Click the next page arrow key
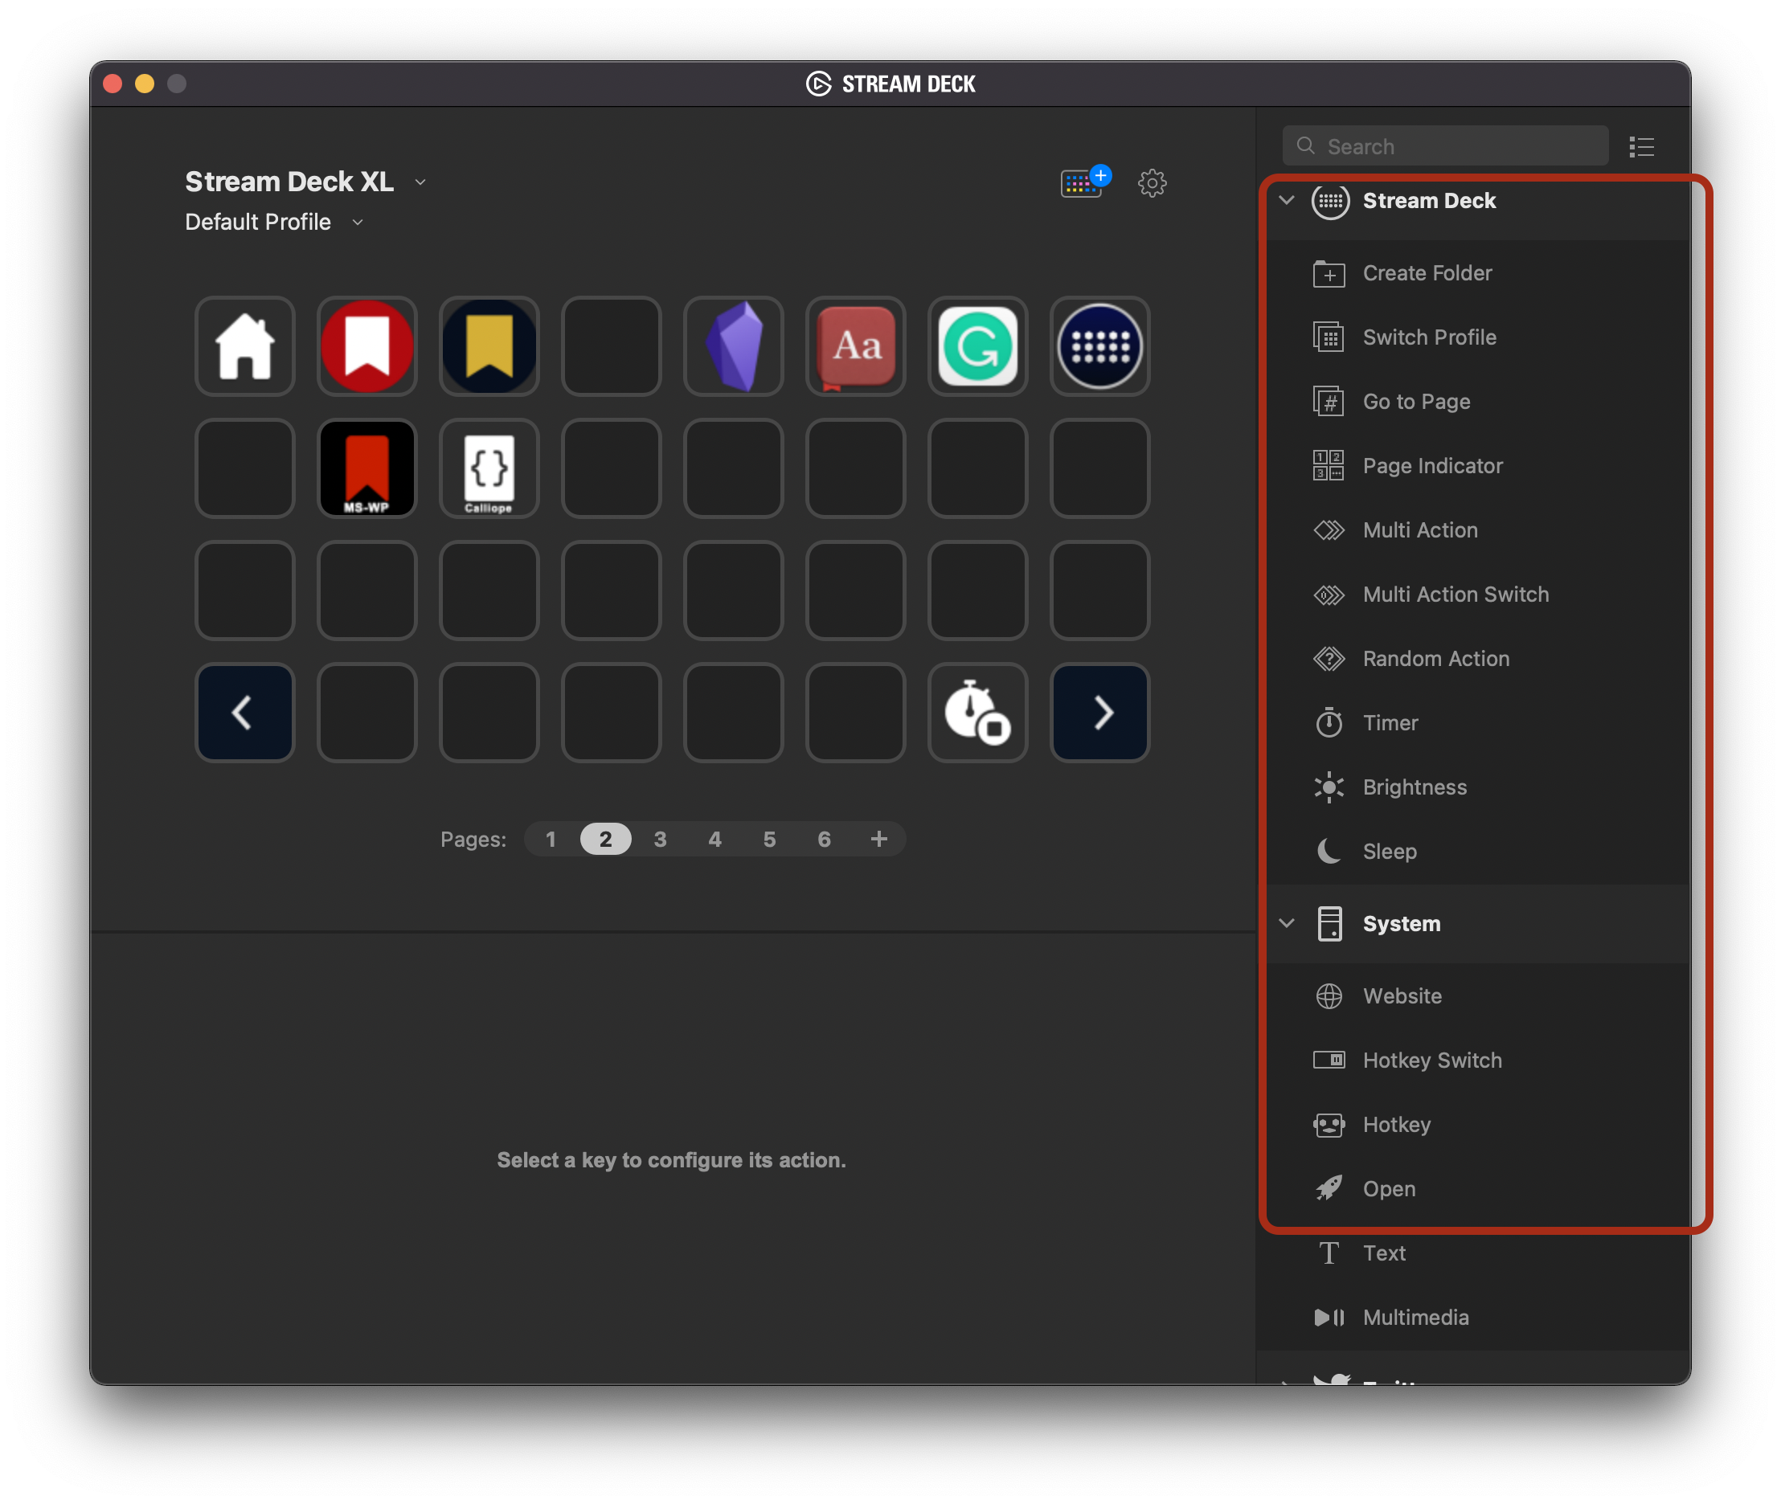The image size is (1781, 1504). click(x=1099, y=713)
